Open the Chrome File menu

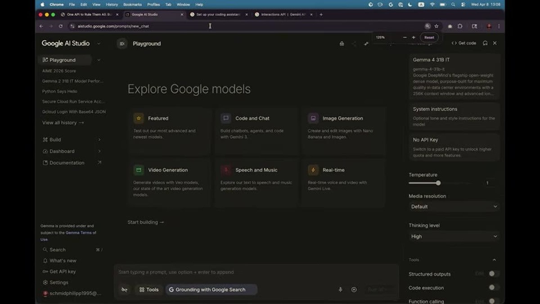click(x=72, y=5)
